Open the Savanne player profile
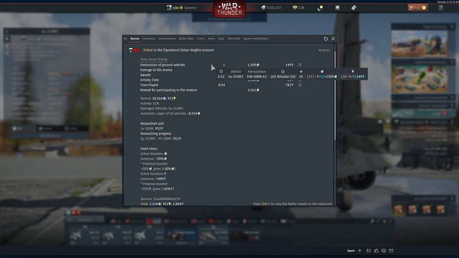Screen dimensions: 459x258 point(190,8)
